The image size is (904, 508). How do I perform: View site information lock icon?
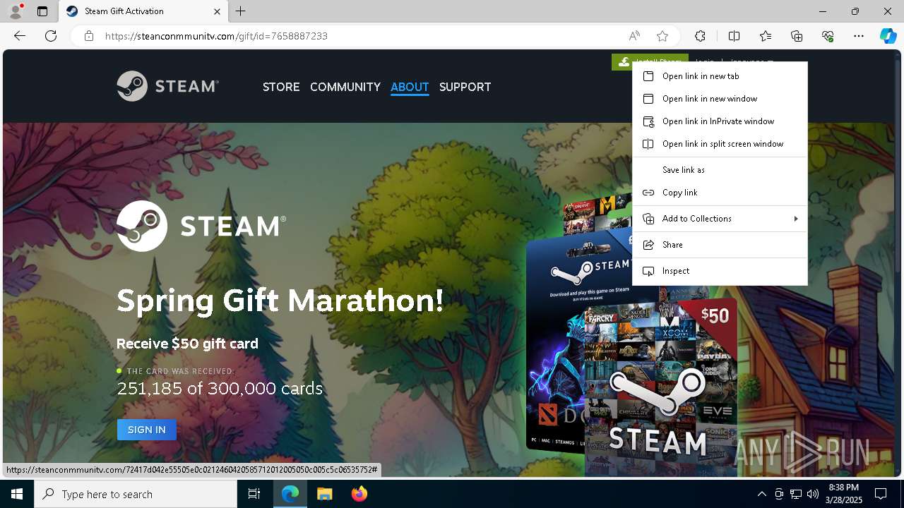88,36
